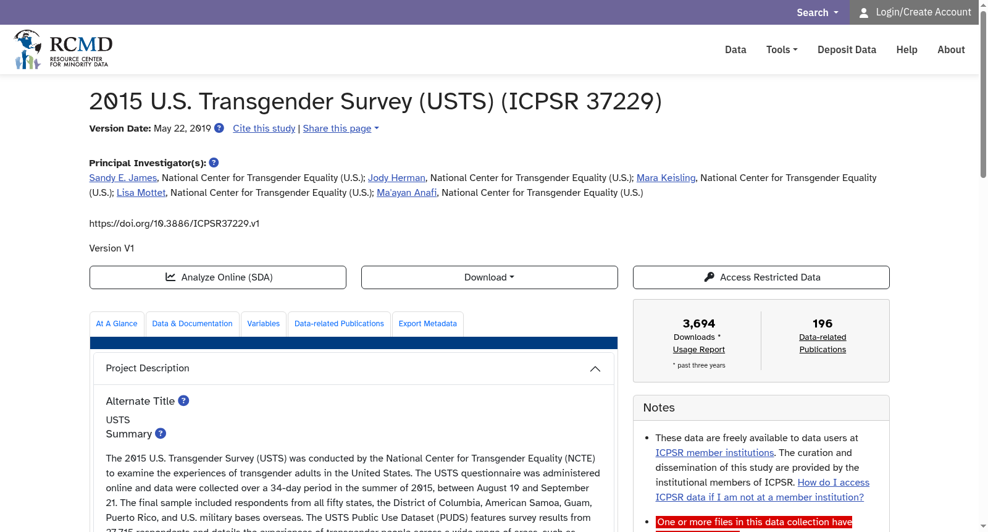Open the Data-related Publications tab
Viewport: 988px width, 532px height.
pos(339,324)
